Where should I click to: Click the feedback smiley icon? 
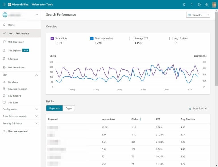click(x=199, y=5)
